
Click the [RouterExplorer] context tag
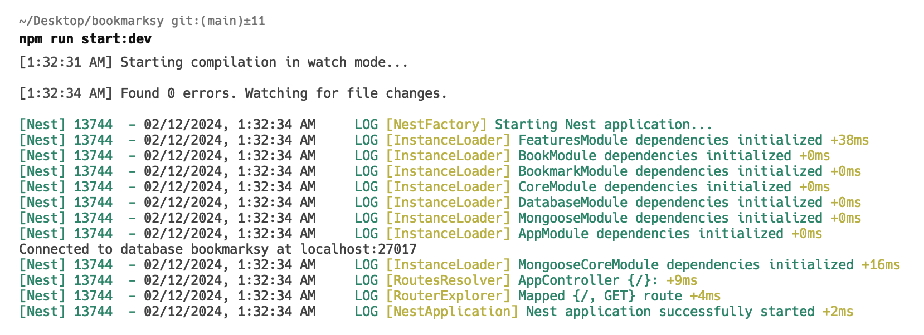(x=448, y=296)
